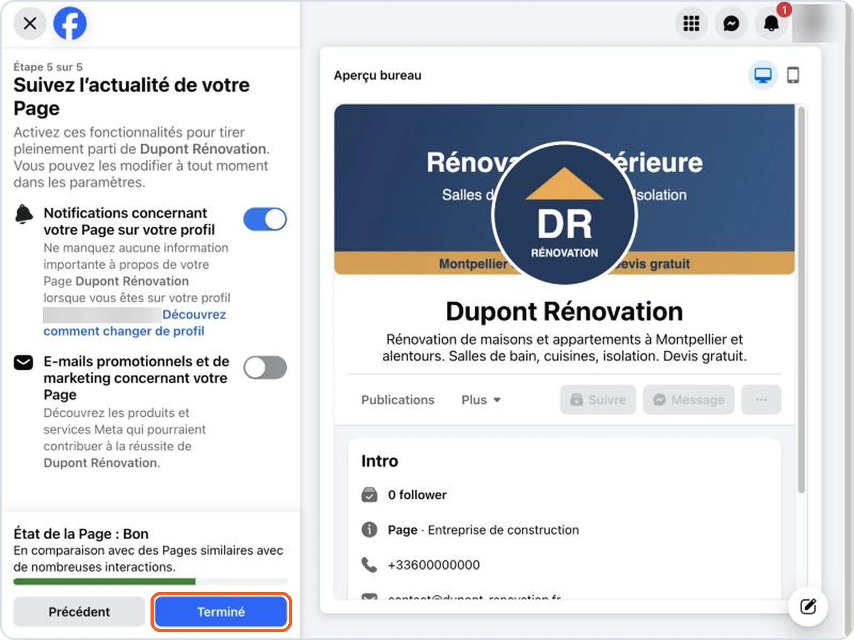Click 'Entreprise de construction' category text

click(x=503, y=530)
